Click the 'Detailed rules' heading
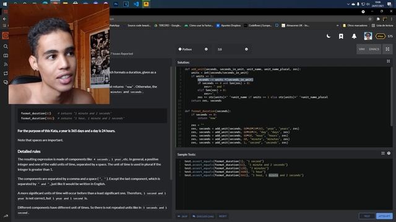Screen dimensions: 396x222 tap(29, 151)
